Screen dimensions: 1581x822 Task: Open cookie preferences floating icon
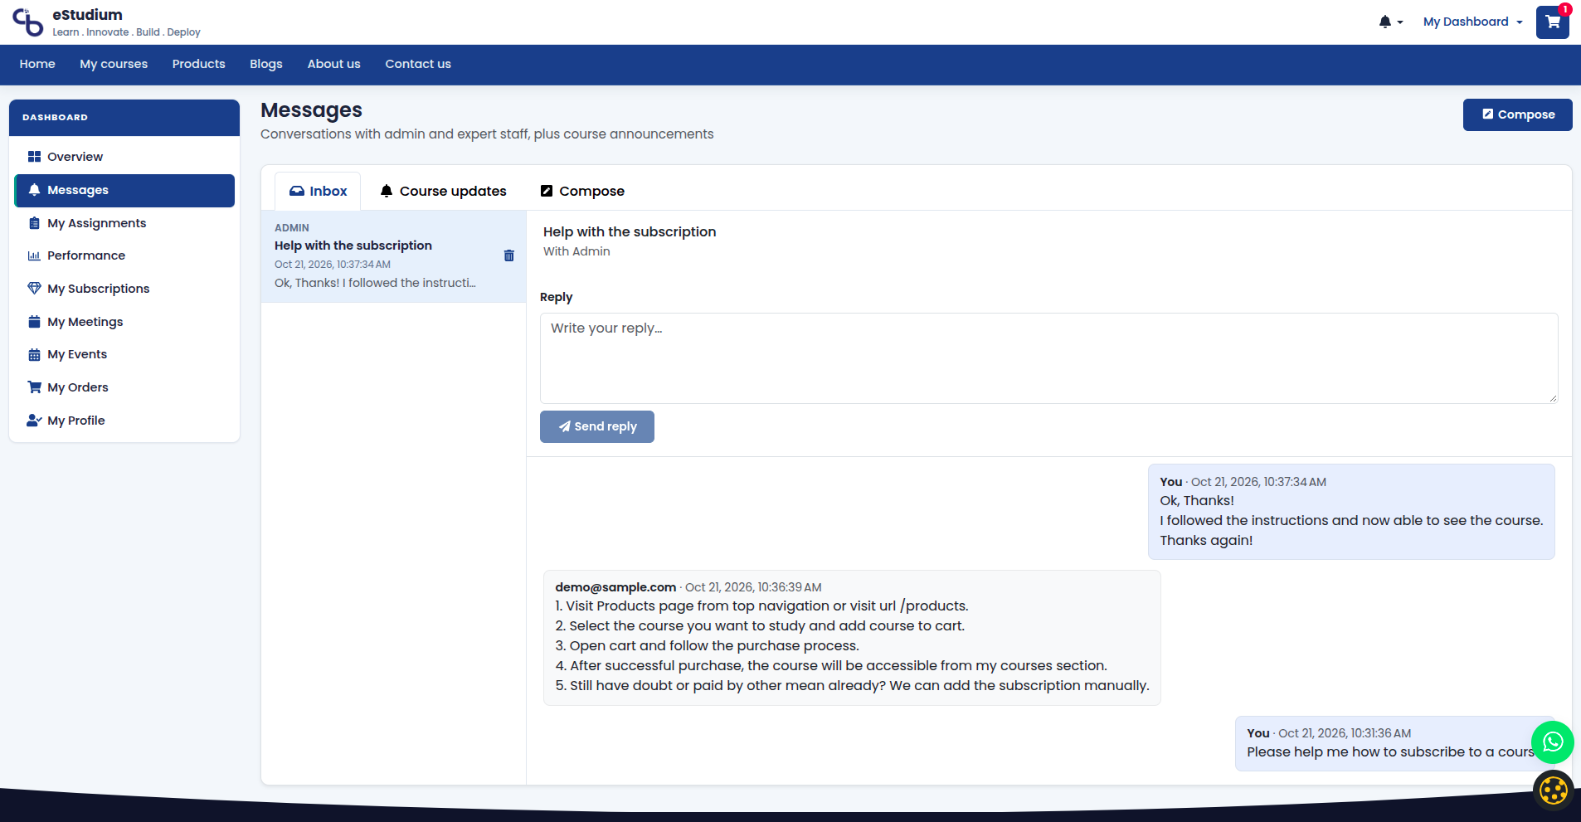pos(1553,790)
